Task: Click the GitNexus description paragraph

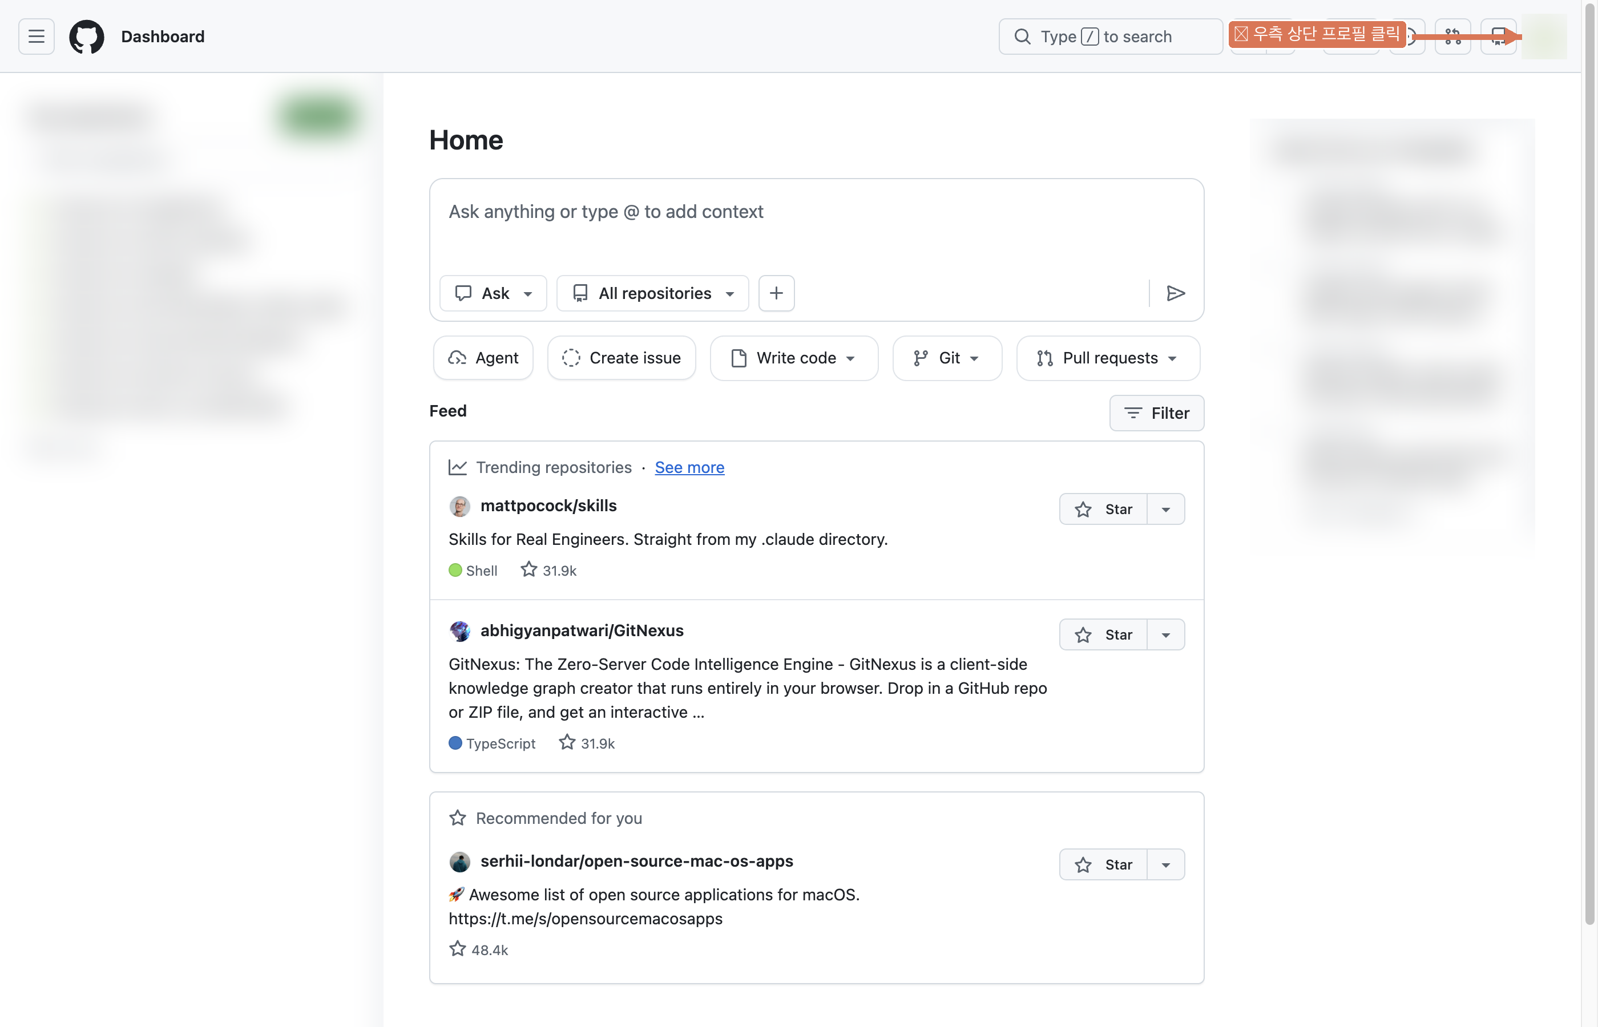Action: click(x=748, y=688)
